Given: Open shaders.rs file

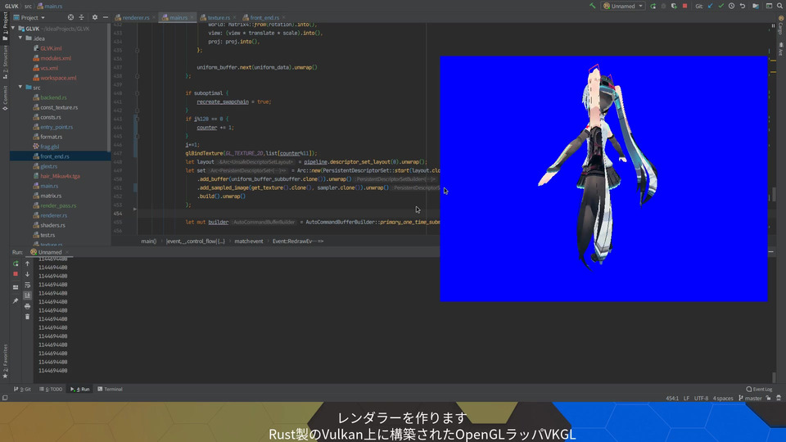Looking at the screenshot, I should [x=52, y=225].
